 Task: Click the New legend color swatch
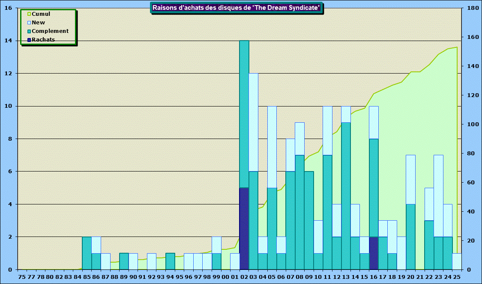coord(29,23)
